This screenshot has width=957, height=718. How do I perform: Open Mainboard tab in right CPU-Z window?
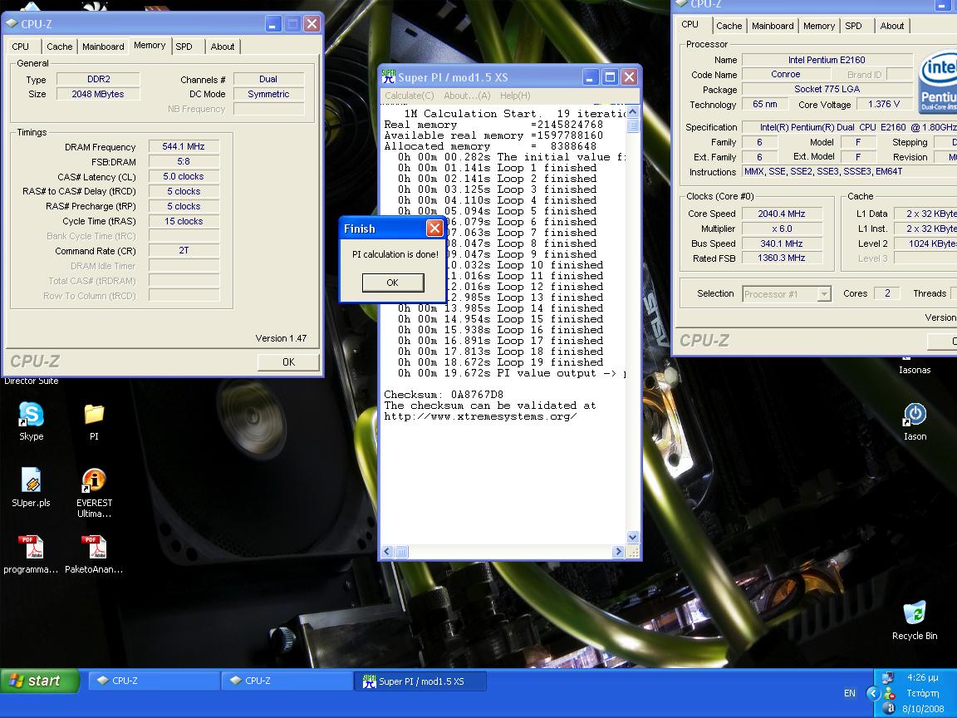[773, 26]
